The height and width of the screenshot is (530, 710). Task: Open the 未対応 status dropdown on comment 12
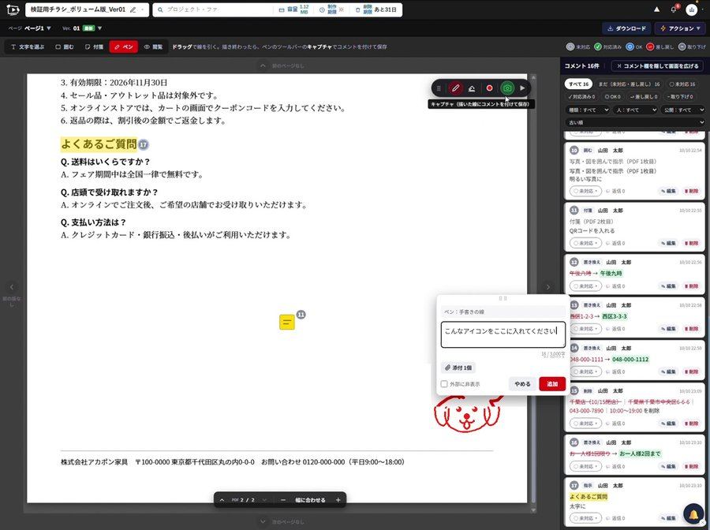point(585,286)
